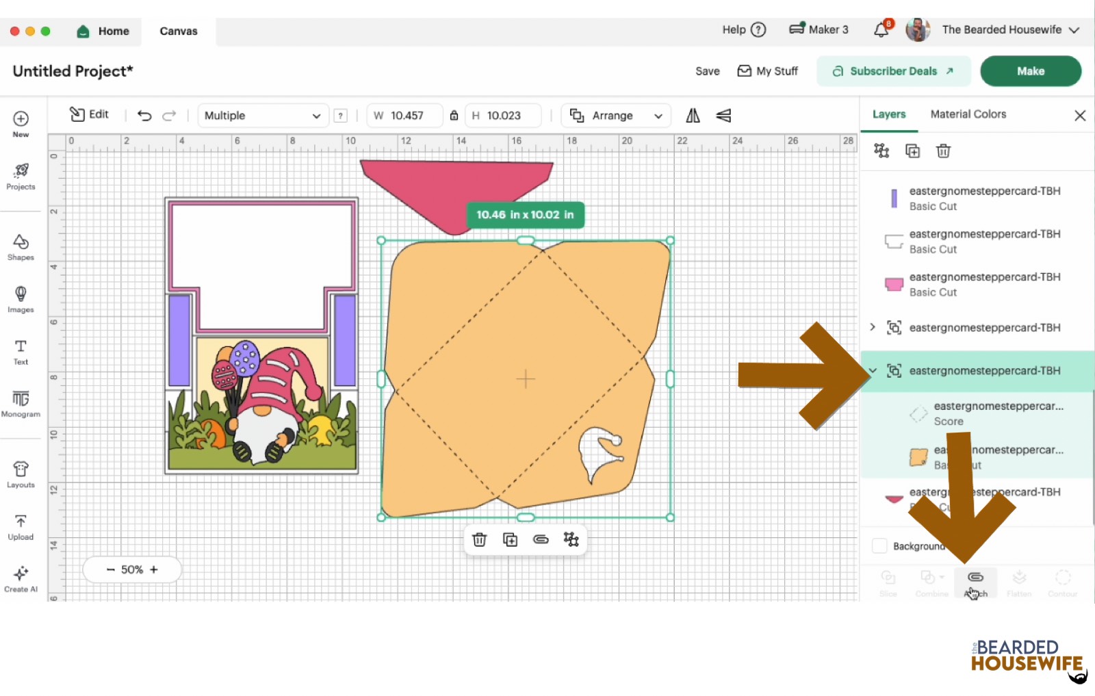Click the Undo arrow
The height and width of the screenshot is (696, 1095).
pyautogui.click(x=144, y=116)
